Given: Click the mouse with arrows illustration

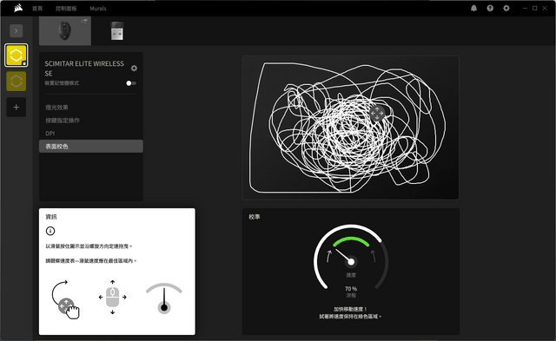Looking at the screenshot, I should coord(112,298).
